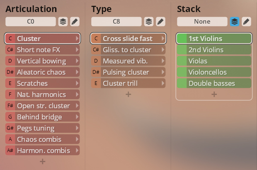257x170 pixels.
Task: Click the Stack pencil edit icon
Action: click(246, 22)
